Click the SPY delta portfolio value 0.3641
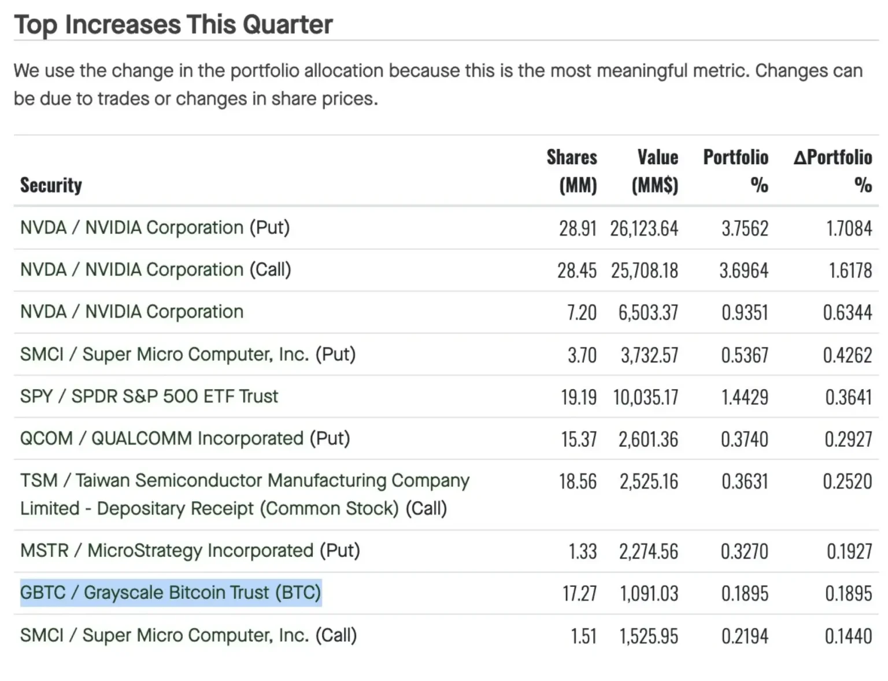 848,397
